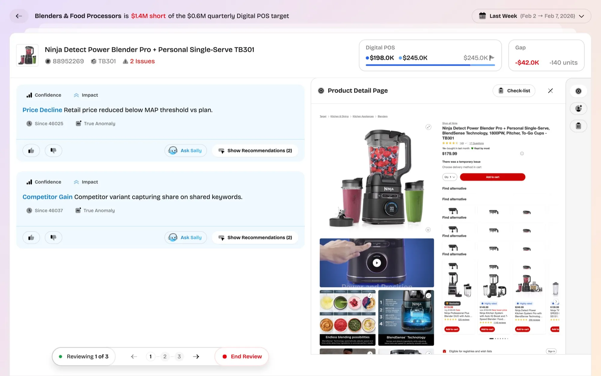This screenshot has width=601, height=376.
Task: Click the main blender image in preview
Action: [377, 178]
